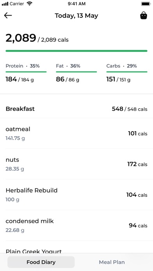Tap the 2,089 calories total
This screenshot has width=153, height=271.
pos(21,38)
